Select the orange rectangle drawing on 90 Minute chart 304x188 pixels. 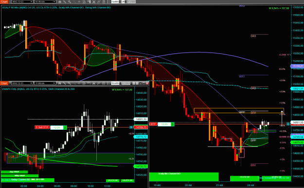239,111
